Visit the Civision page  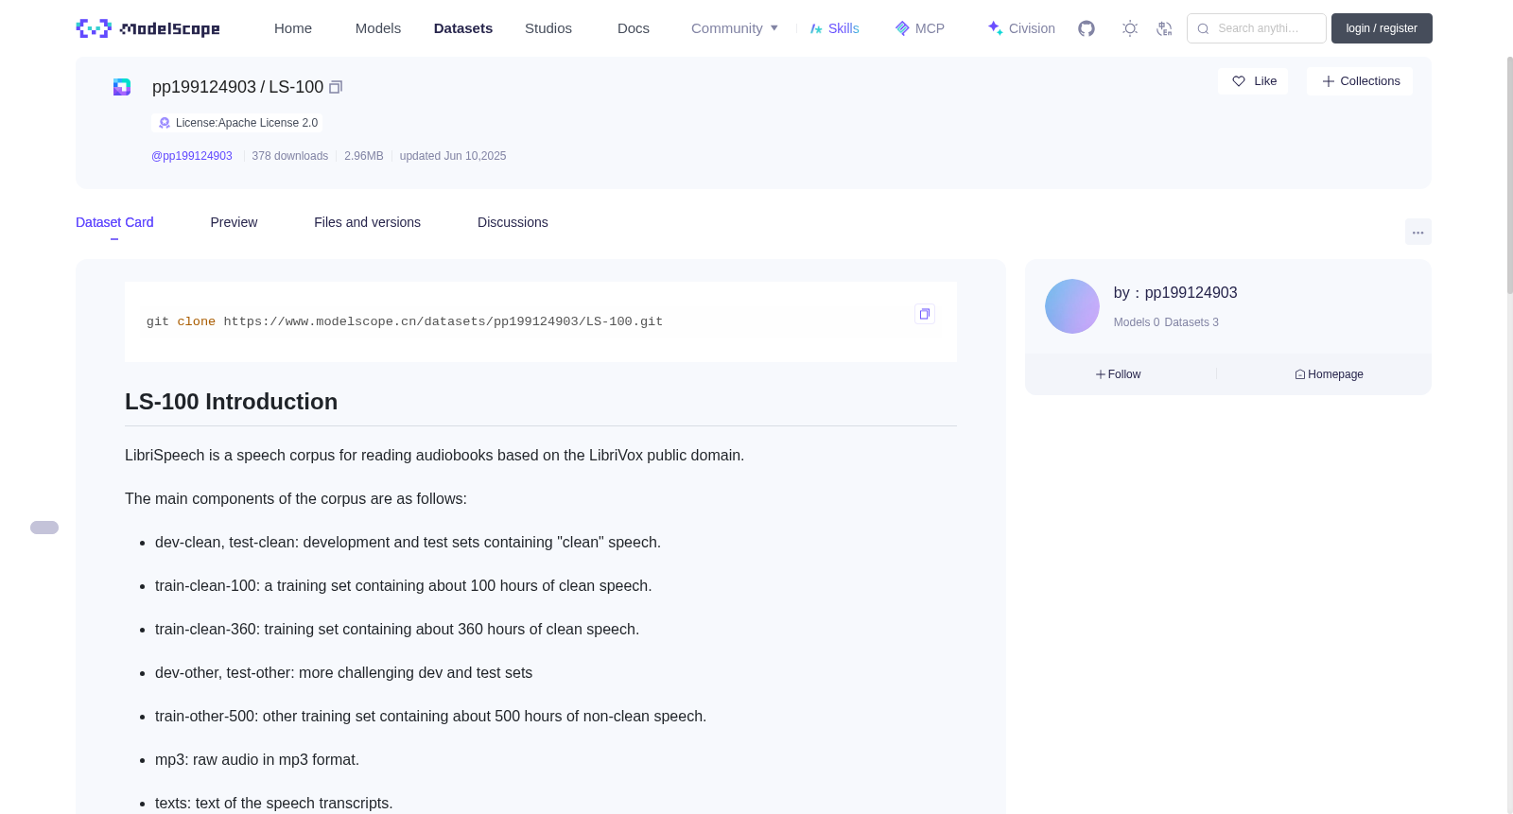pyautogui.click(x=1021, y=28)
